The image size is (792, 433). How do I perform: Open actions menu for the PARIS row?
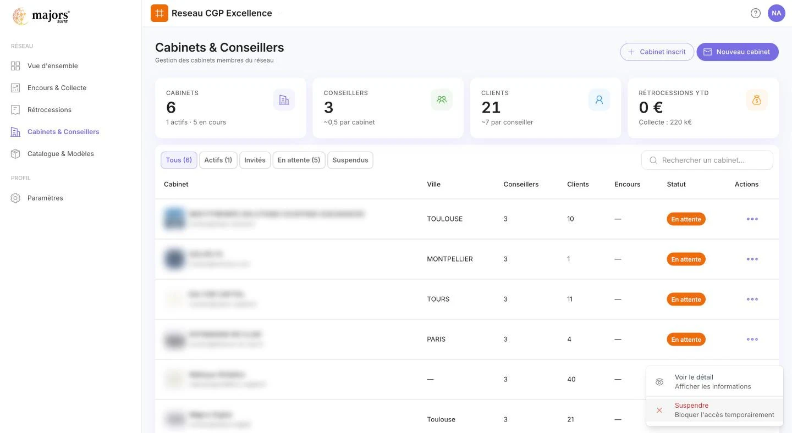752,339
